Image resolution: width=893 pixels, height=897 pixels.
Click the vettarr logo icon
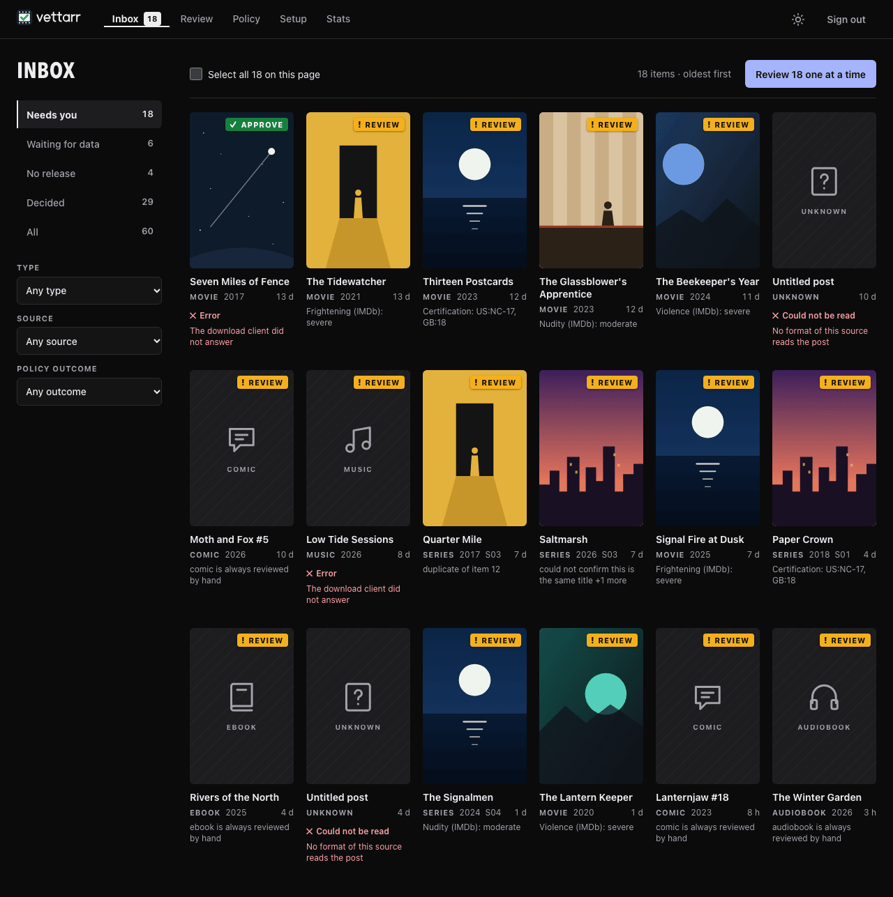tap(24, 17)
